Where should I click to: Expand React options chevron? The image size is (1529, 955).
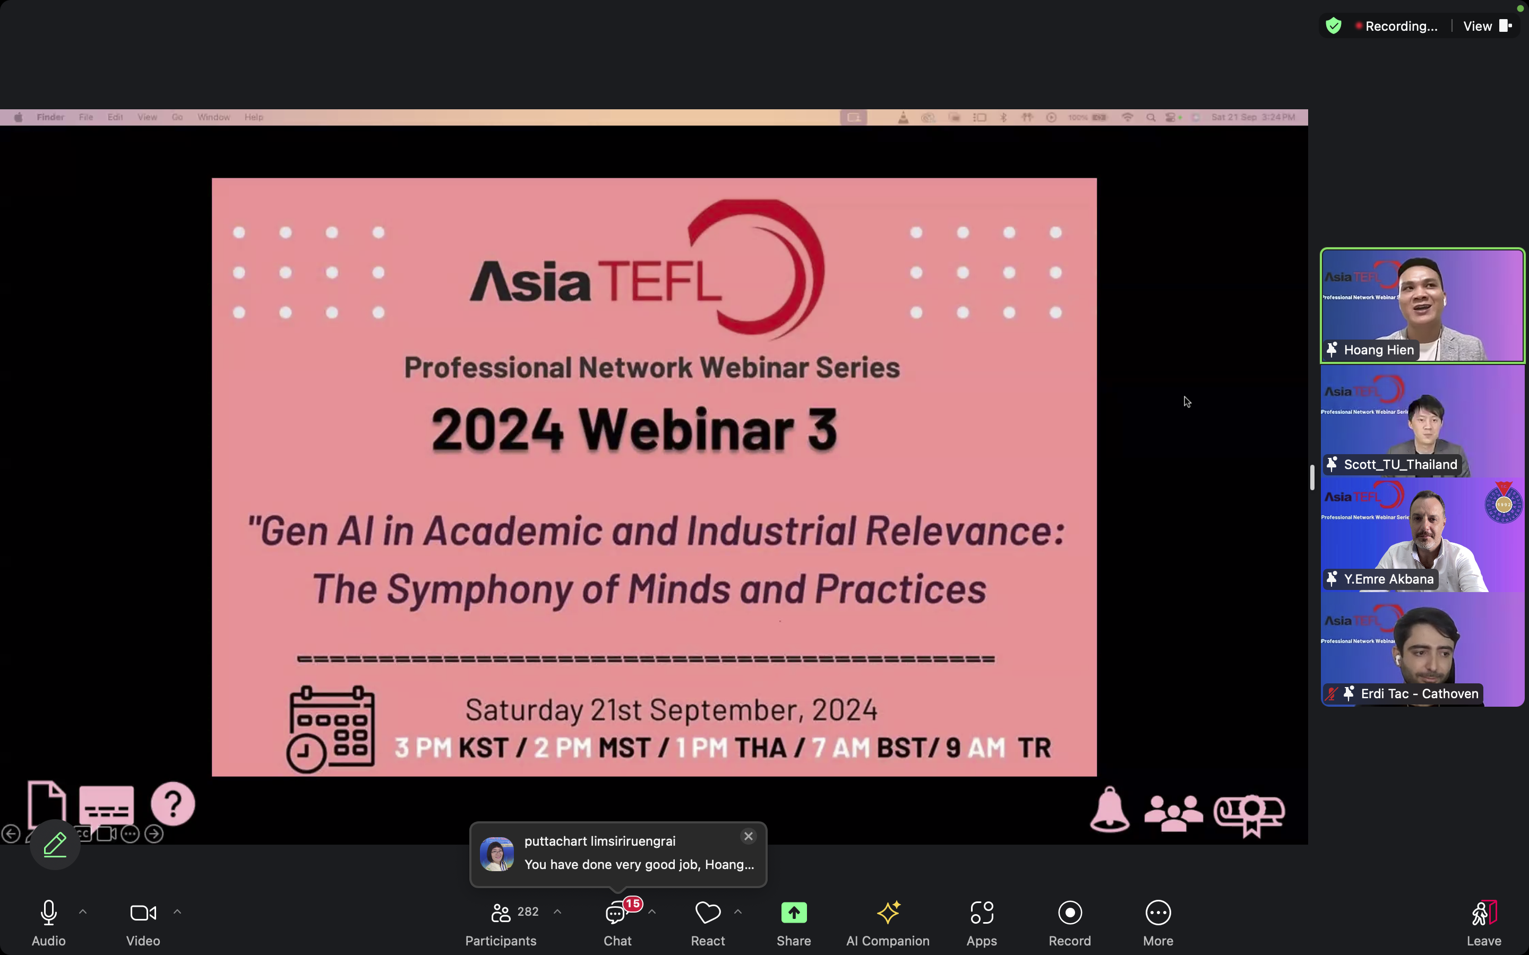[x=737, y=911]
